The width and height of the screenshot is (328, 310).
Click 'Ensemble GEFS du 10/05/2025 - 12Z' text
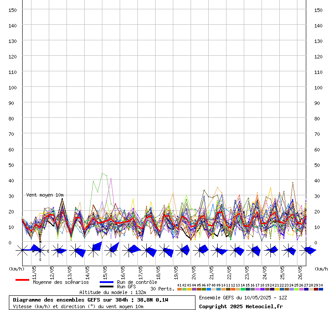[x=243, y=298]
